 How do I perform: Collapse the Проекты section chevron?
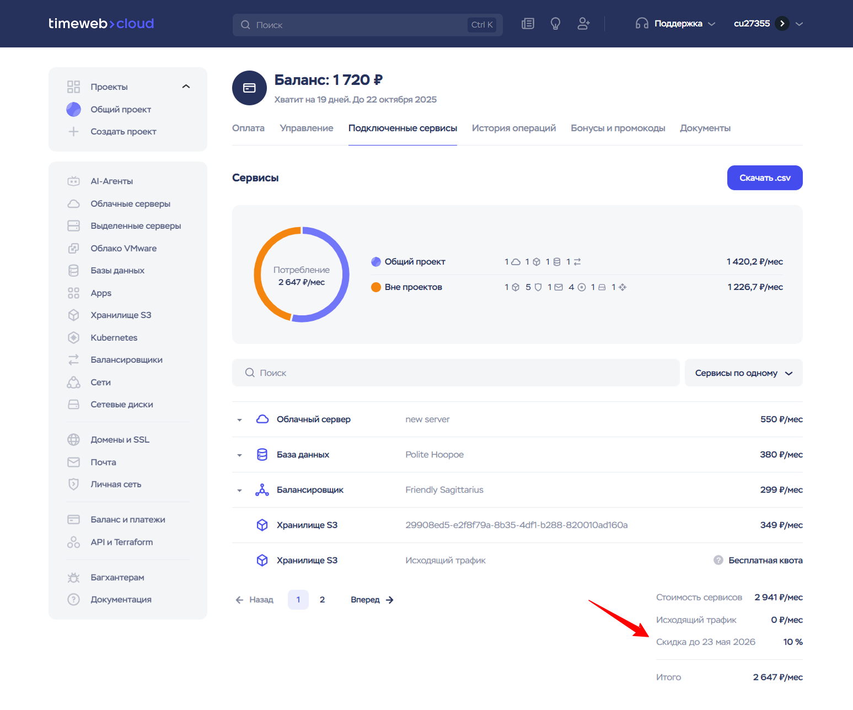tap(186, 87)
